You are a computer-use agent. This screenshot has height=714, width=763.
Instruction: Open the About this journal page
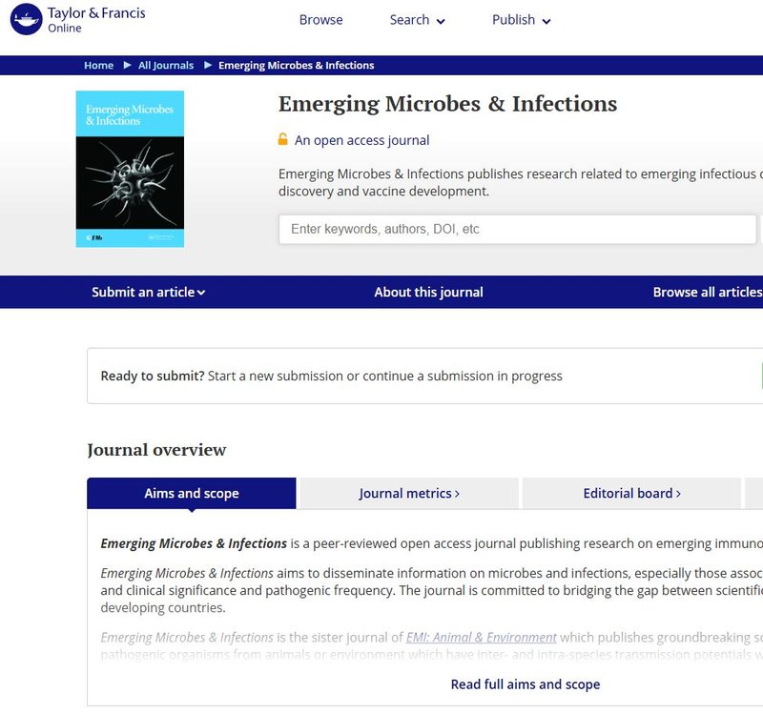[x=428, y=292]
